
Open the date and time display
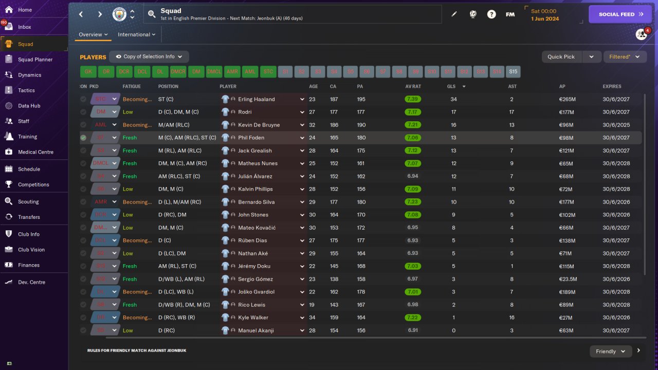click(x=554, y=15)
